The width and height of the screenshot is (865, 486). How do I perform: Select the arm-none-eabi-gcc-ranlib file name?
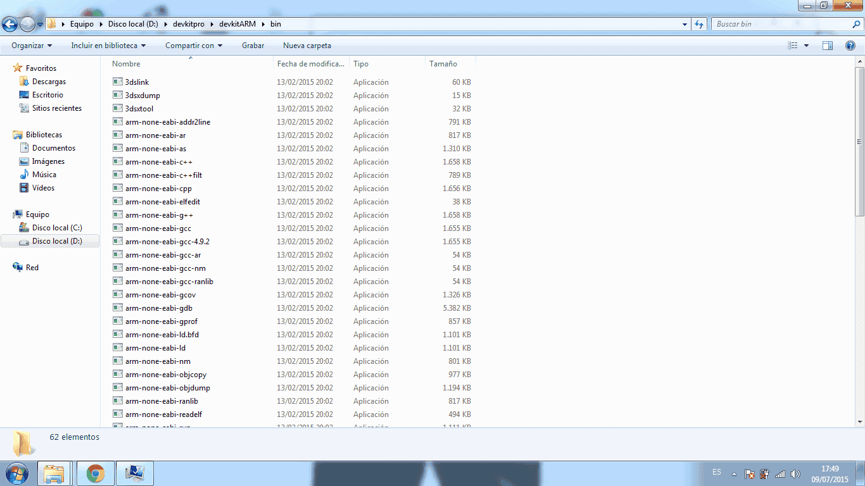(169, 282)
